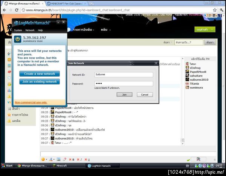Click the VS sidebar icon

pos(9,102)
